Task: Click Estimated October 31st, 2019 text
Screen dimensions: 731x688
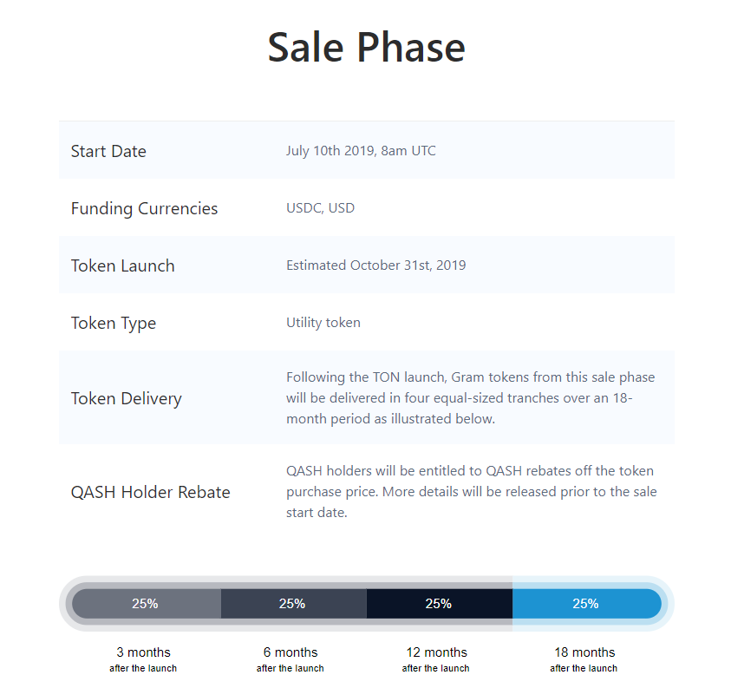Action: click(375, 265)
